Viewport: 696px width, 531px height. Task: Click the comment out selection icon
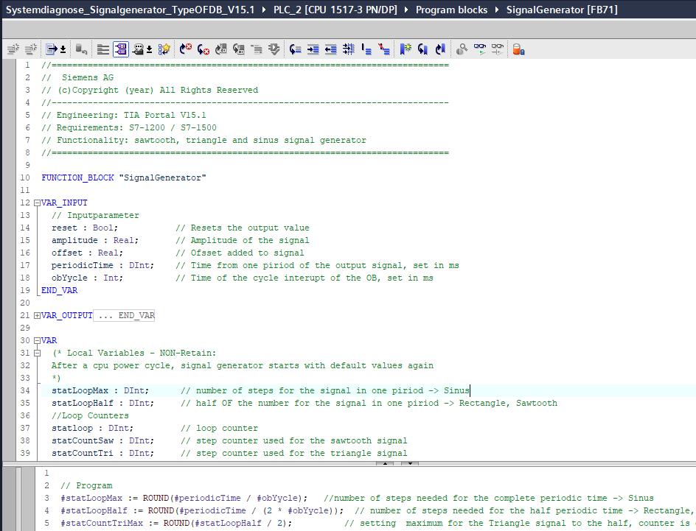point(366,49)
